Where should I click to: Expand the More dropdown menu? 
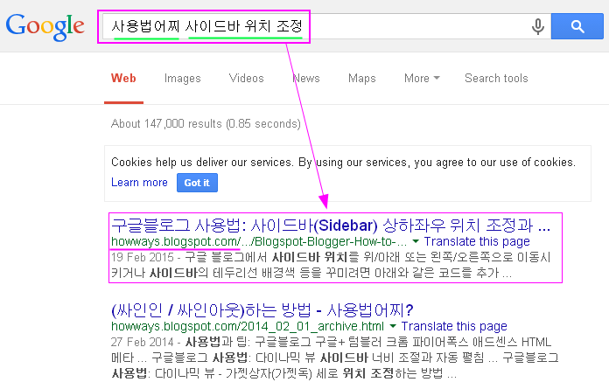coord(422,79)
